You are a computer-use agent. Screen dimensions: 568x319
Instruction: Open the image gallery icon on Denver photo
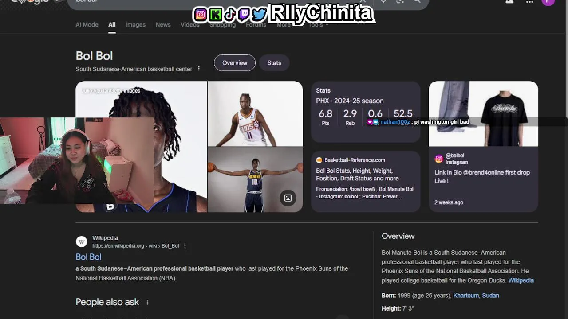click(288, 198)
